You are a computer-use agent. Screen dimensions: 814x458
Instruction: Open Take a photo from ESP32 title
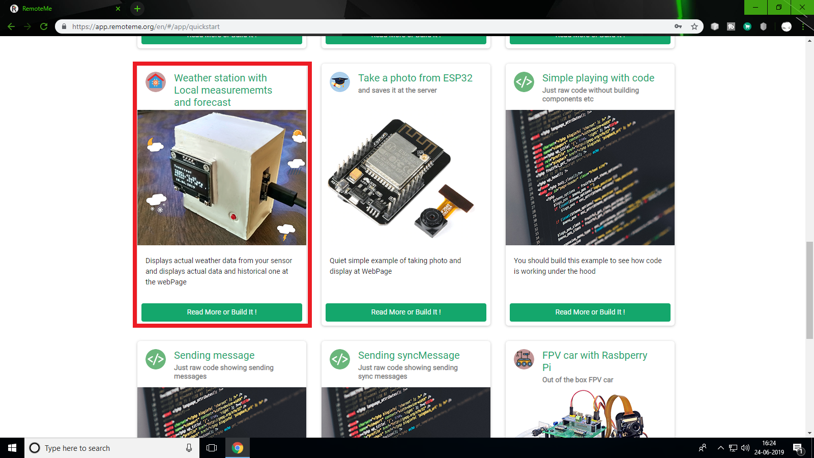(415, 78)
